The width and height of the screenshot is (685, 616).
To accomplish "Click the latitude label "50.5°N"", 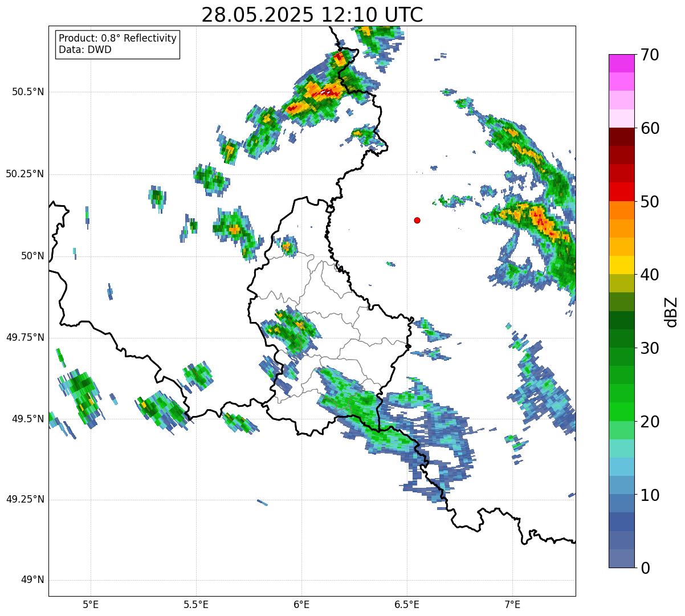I will 28,92.
